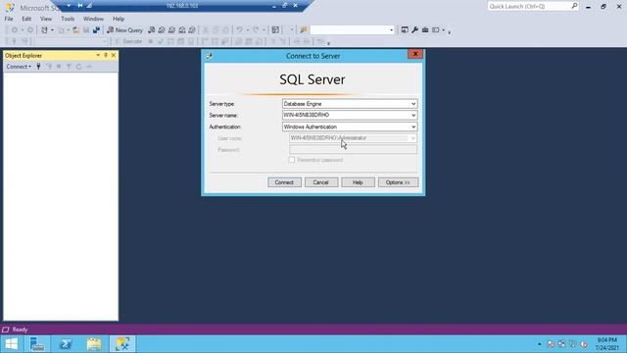Open the Windows Start button

click(x=11, y=344)
